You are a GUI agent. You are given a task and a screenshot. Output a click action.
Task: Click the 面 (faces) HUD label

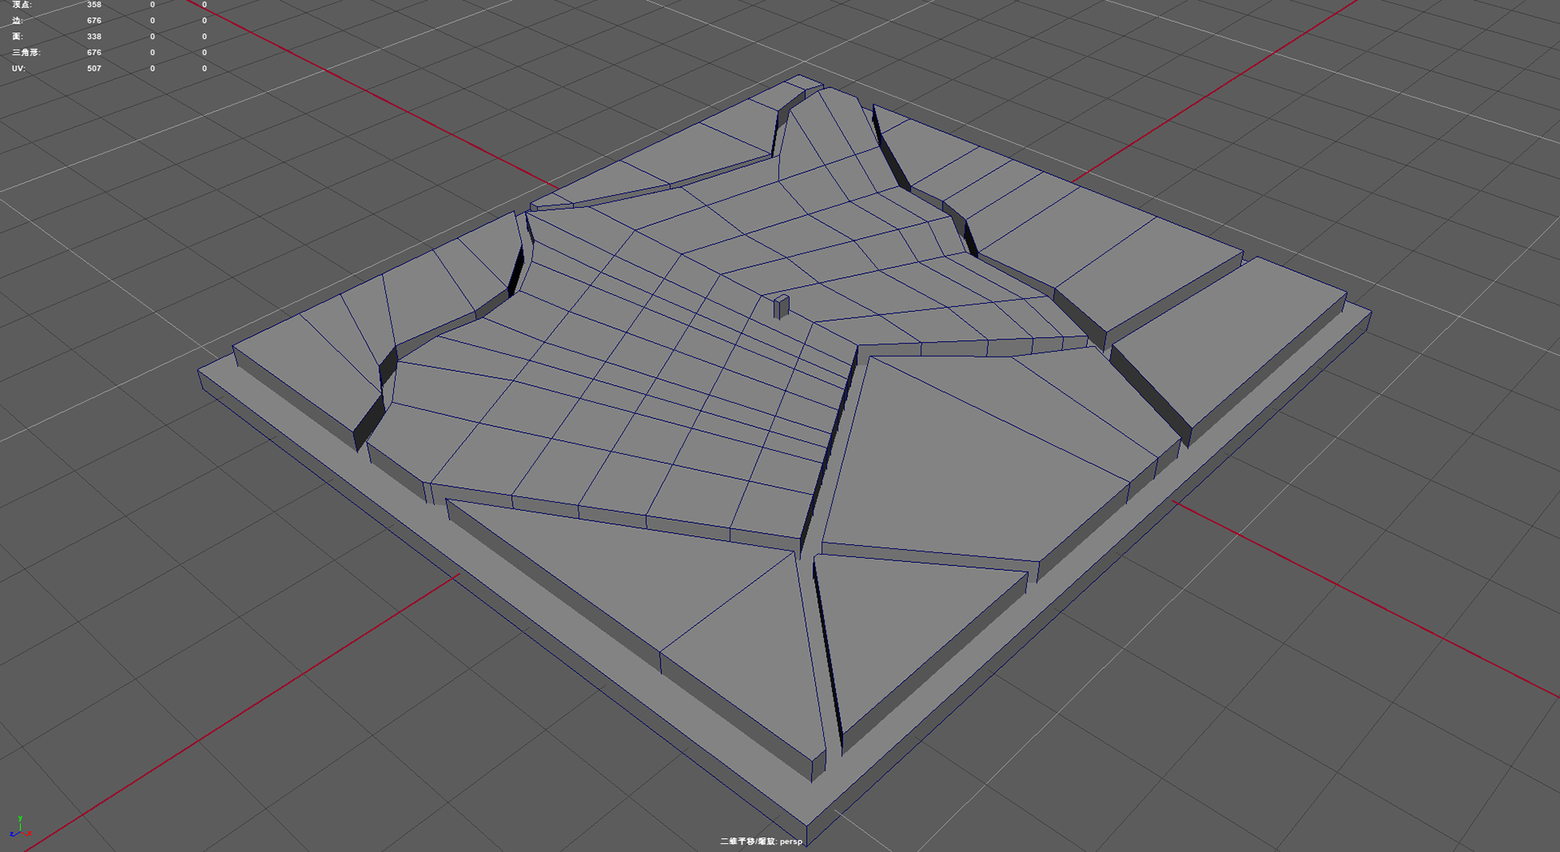click(x=17, y=37)
